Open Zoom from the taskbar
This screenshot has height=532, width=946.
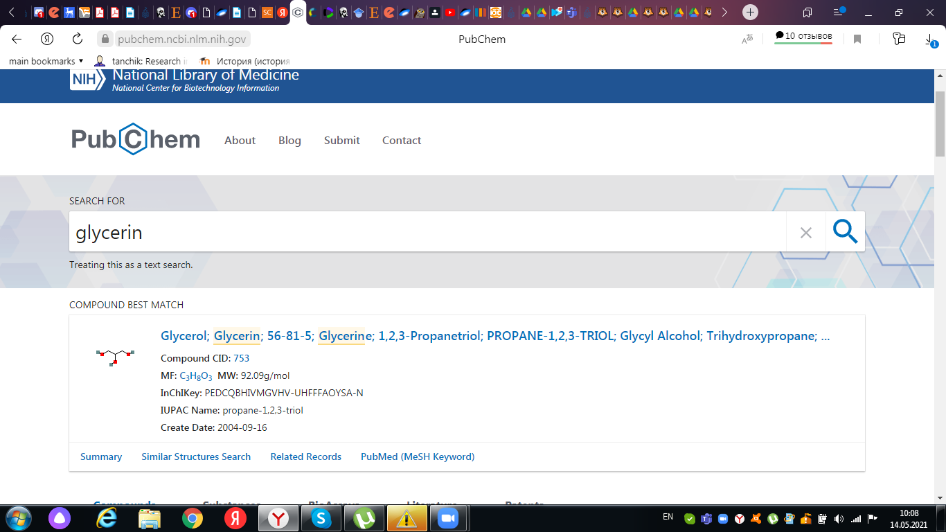[449, 518]
